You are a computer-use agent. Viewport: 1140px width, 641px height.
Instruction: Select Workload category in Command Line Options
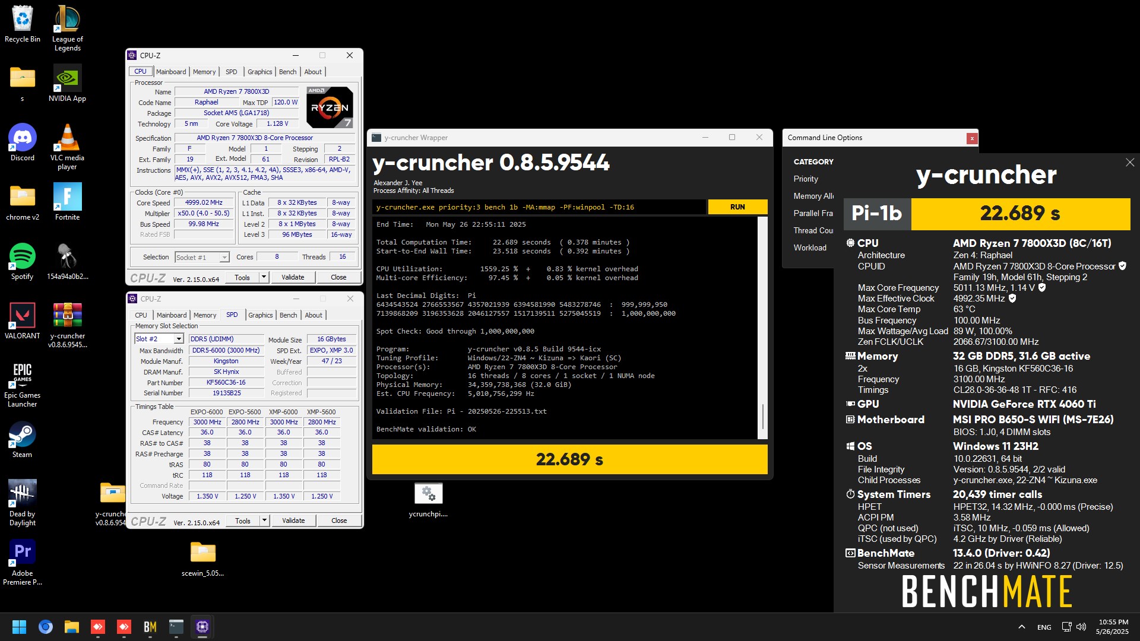(x=810, y=247)
